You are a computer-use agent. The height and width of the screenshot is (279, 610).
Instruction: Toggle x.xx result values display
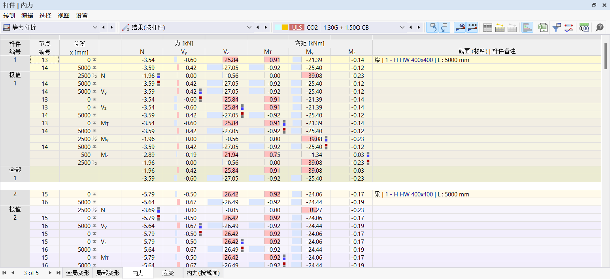[472, 27]
